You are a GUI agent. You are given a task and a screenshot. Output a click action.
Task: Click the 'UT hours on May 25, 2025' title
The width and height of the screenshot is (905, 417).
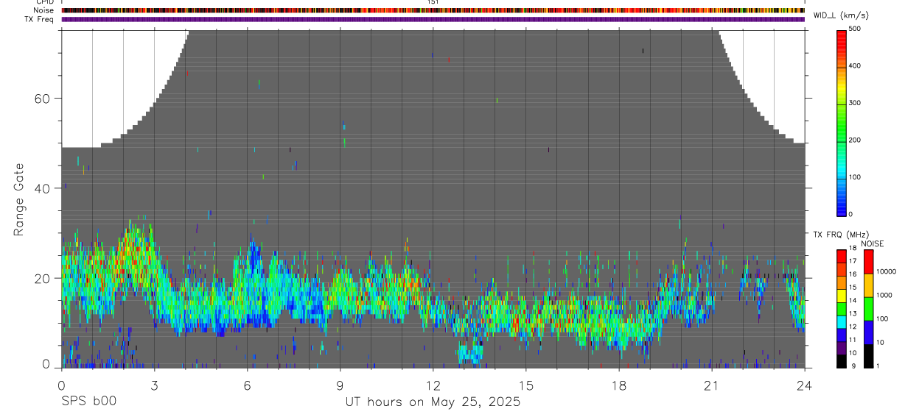click(x=433, y=402)
